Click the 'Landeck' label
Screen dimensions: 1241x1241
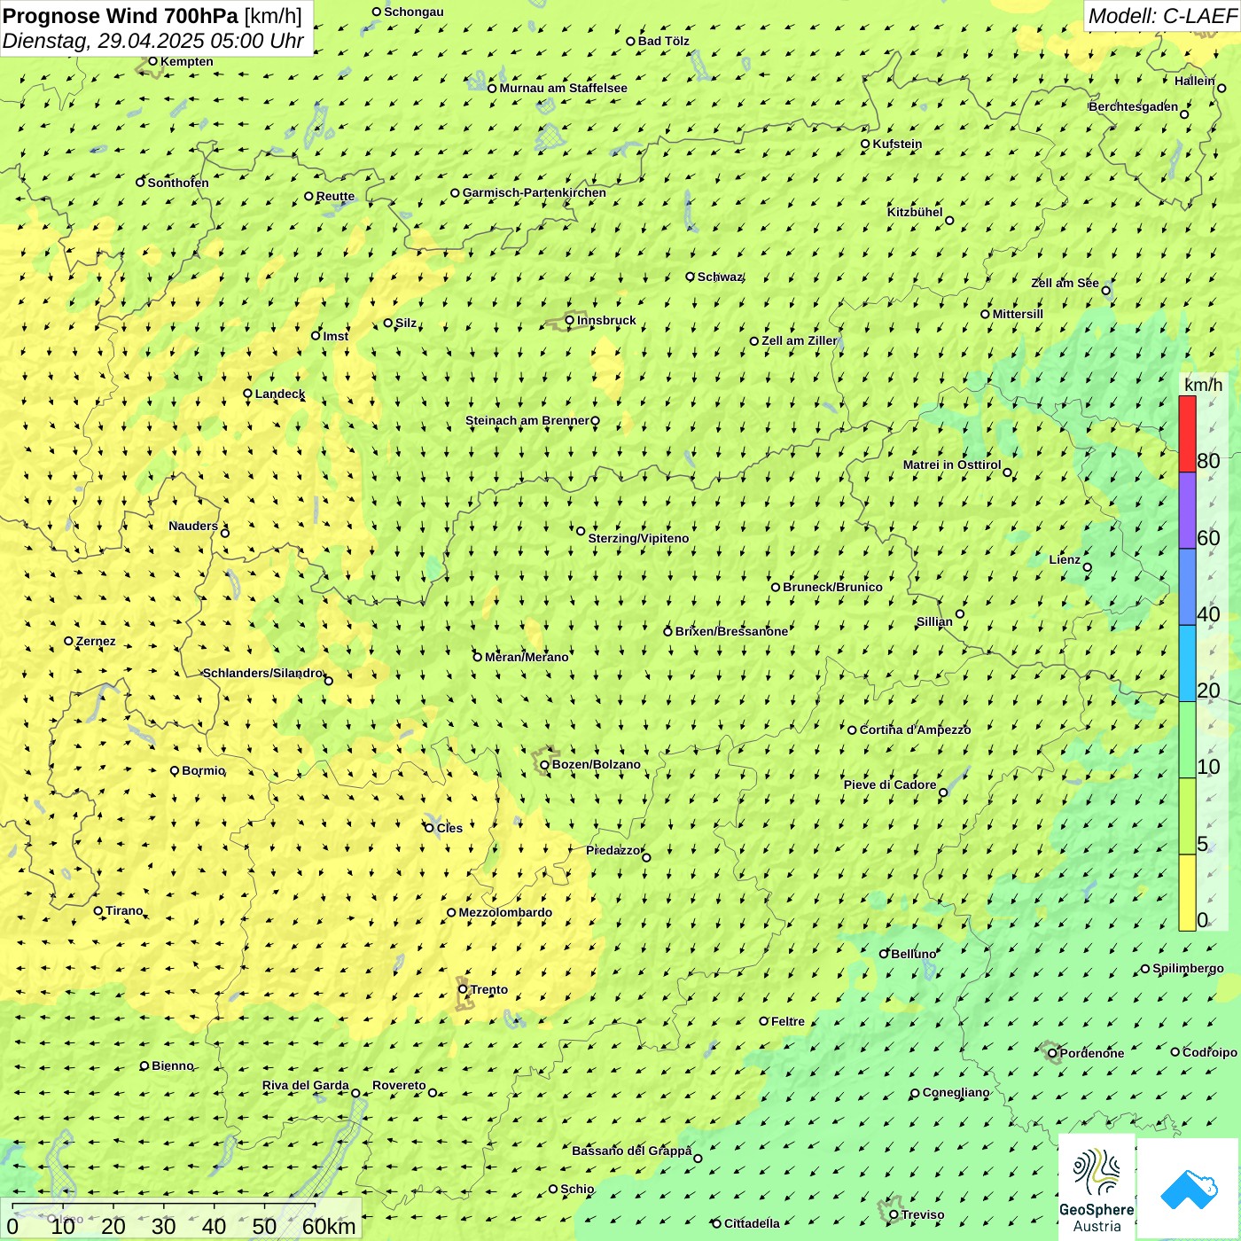pyautogui.click(x=280, y=394)
